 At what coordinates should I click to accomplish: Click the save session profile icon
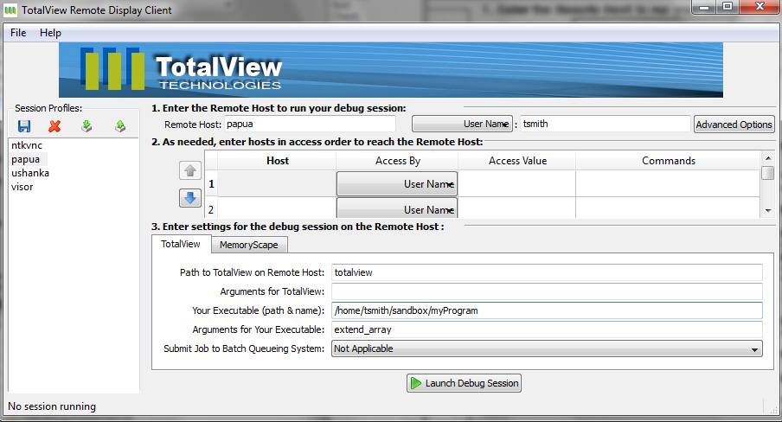(24, 126)
